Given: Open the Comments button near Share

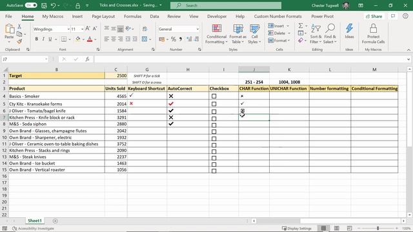Looking at the screenshot, I should (x=393, y=16).
